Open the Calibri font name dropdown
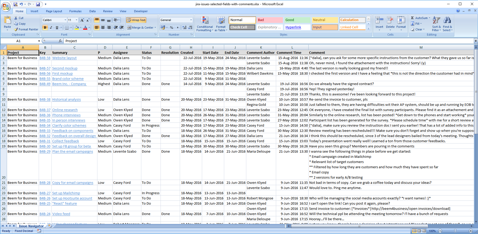Viewport: 478px width, 234px height. tap(65, 20)
